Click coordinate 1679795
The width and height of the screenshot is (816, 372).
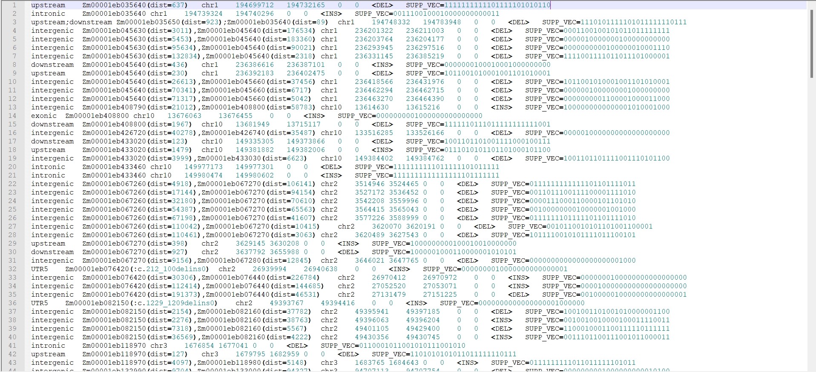coord(250,354)
